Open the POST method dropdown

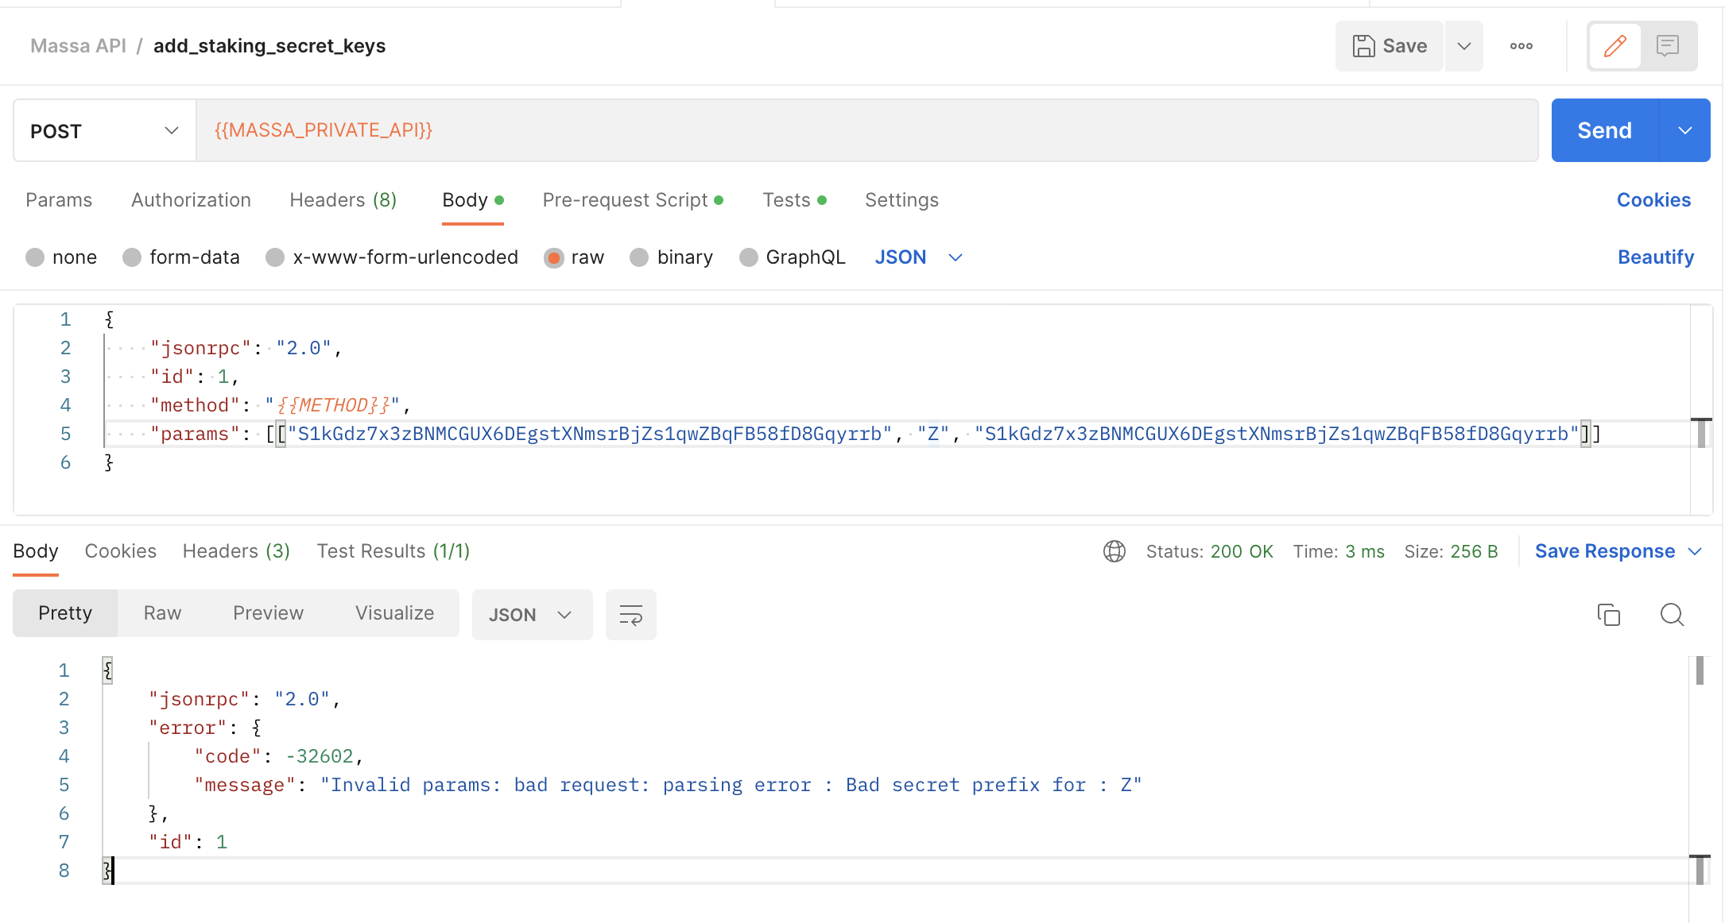[x=103, y=130]
